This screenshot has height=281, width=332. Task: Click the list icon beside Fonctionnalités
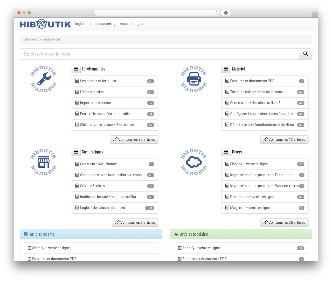point(76,69)
